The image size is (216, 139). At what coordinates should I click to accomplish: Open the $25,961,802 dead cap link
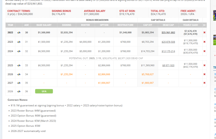[x=168, y=32]
